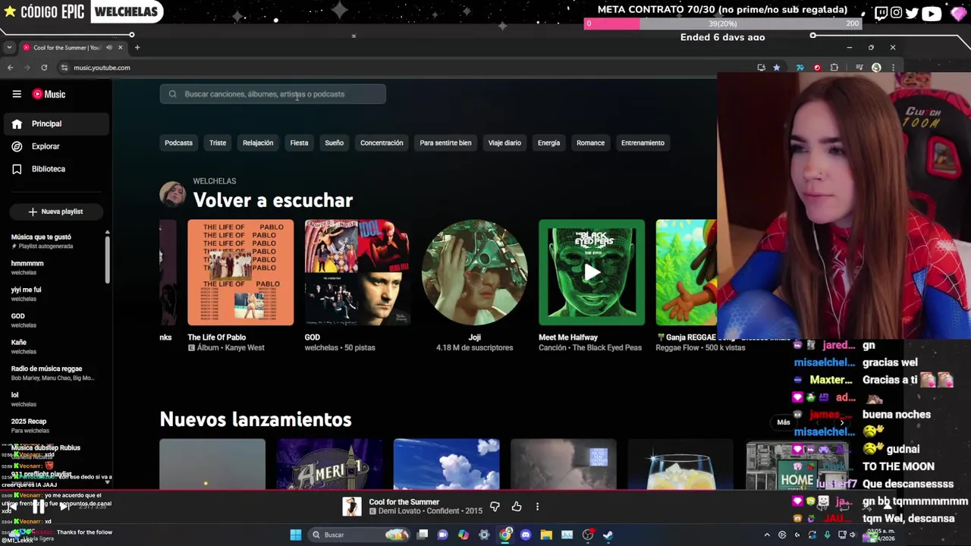Select the Triste mood chip

click(x=218, y=143)
